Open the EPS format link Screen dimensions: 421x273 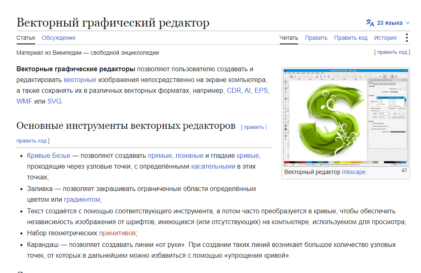coord(261,91)
